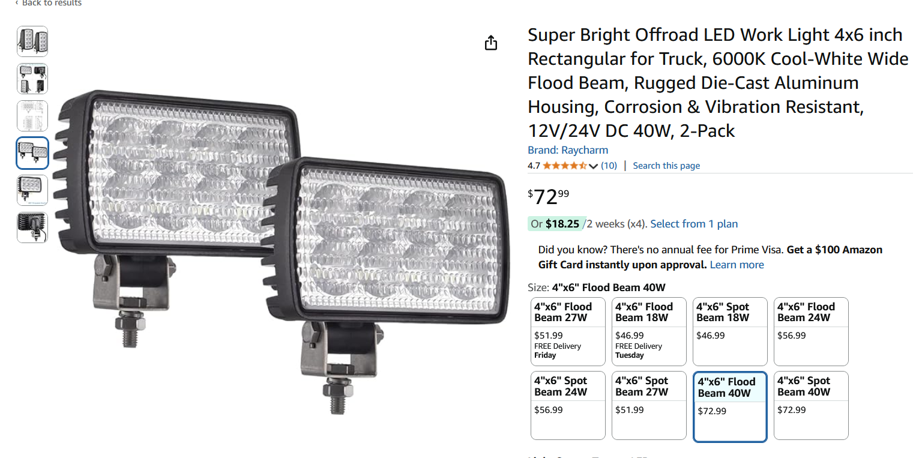Open the Brand: Raycharm link

(568, 150)
